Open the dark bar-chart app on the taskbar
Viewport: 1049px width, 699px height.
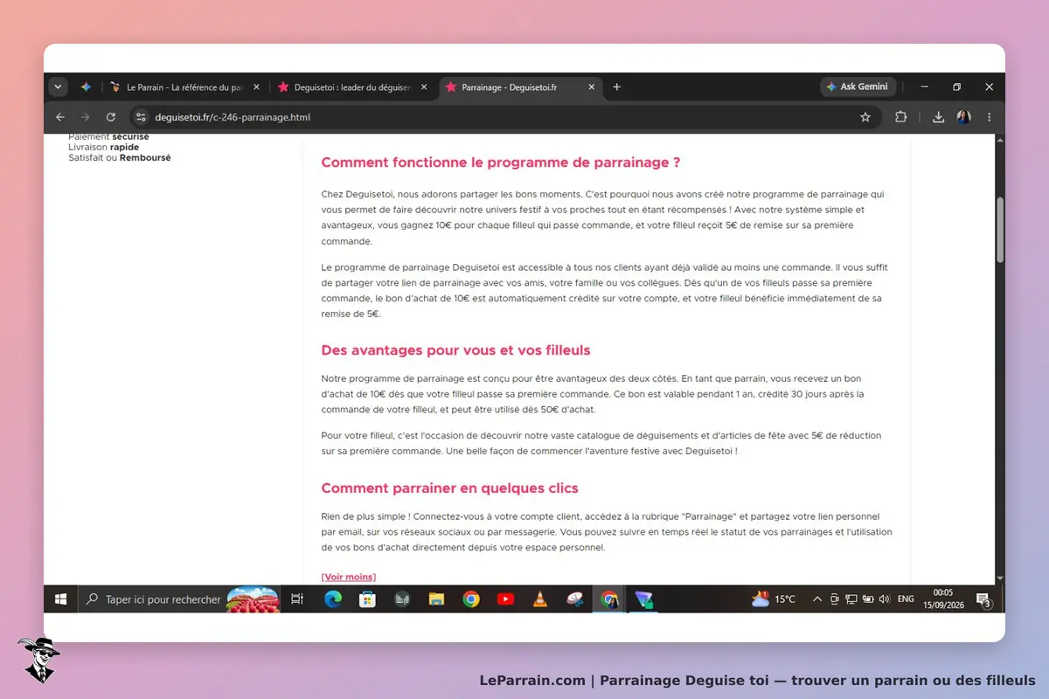(x=402, y=599)
